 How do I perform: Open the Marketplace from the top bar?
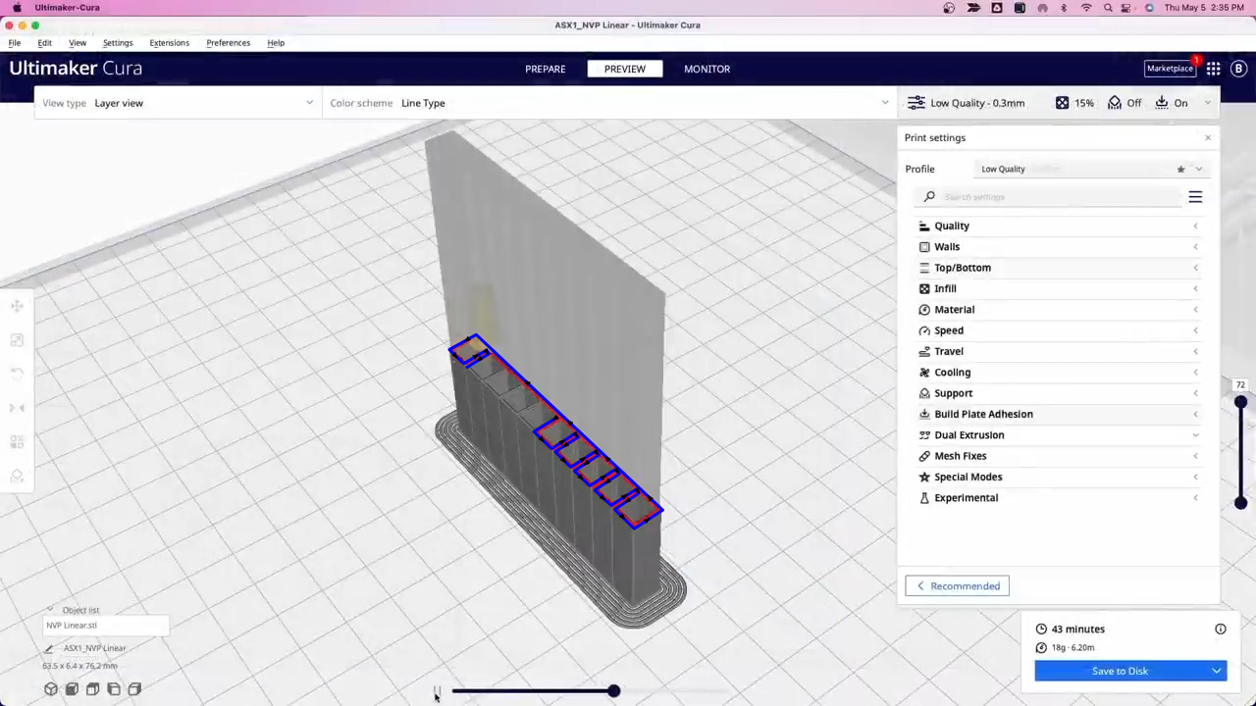(1170, 68)
